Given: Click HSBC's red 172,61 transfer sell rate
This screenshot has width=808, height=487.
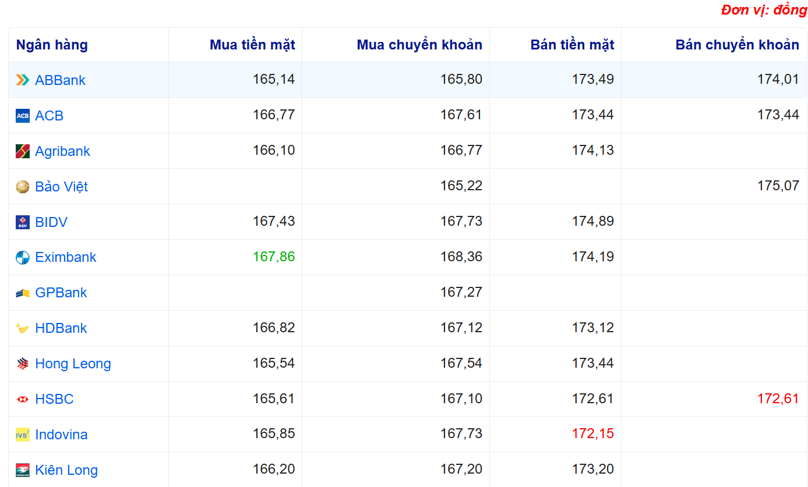Looking at the screenshot, I should point(778,399).
